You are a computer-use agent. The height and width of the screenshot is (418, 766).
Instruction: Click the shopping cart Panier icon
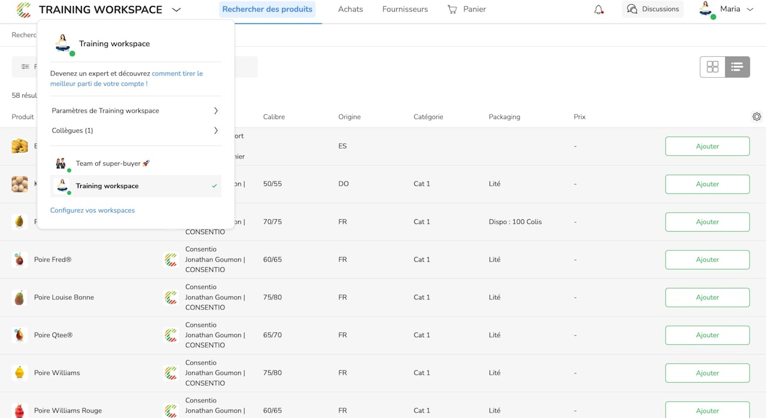tap(452, 10)
